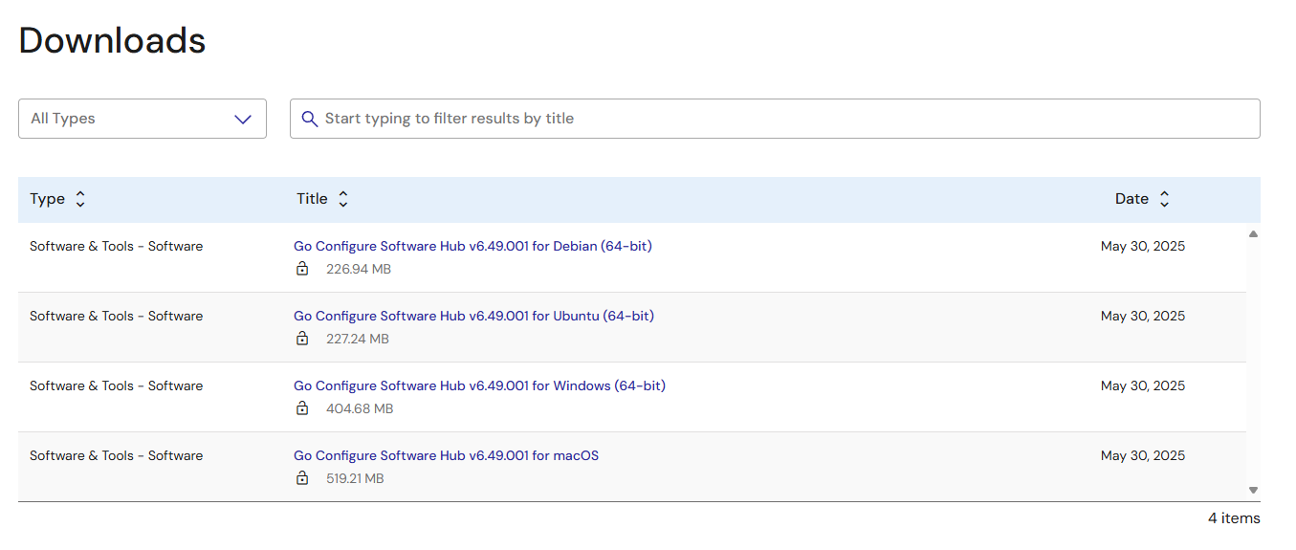The width and height of the screenshot is (1296, 550).
Task: Click the lock icon beside 226.94 MB
Action: (302, 269)
